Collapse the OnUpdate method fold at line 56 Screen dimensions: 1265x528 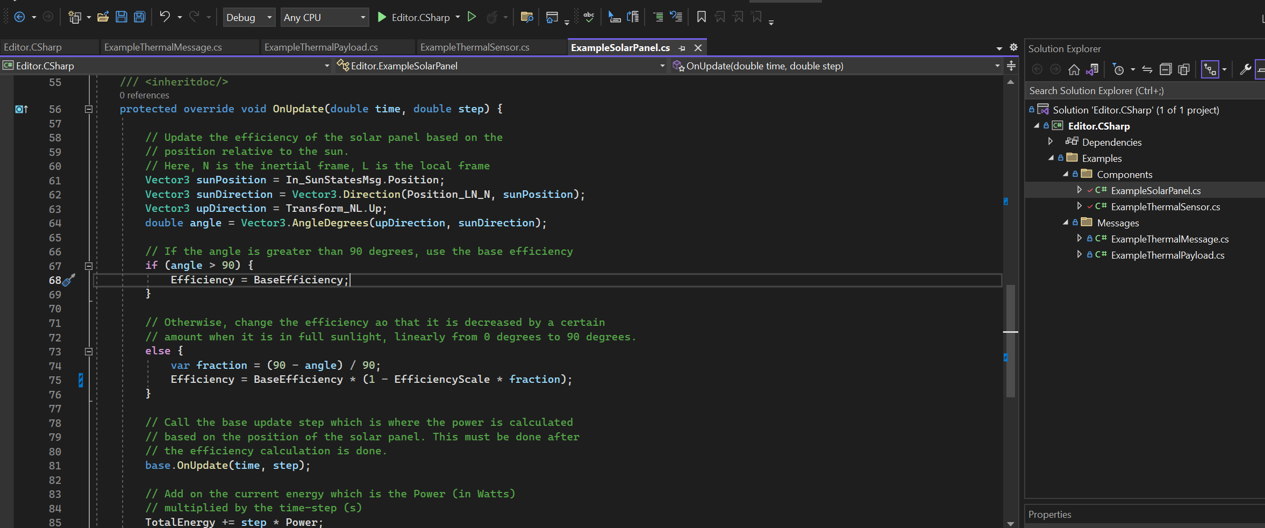pyautogui.click(x=89, y=109)
